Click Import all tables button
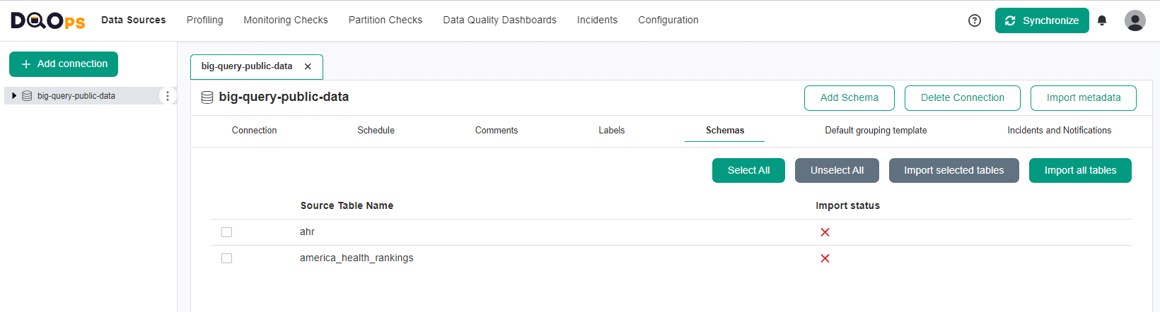The image size is (1160, 312). click(x=1080, y=170)
